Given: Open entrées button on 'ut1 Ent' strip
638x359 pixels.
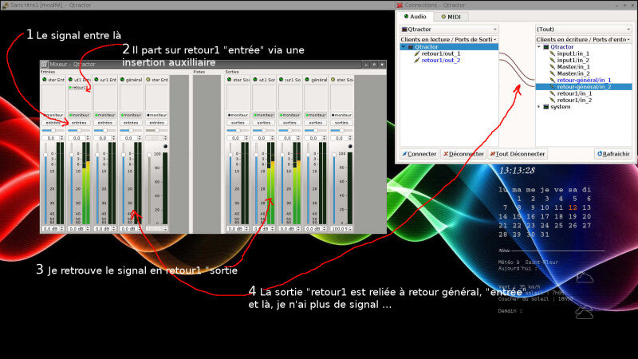Looking at the screenshot, I should tap(79, 123).
